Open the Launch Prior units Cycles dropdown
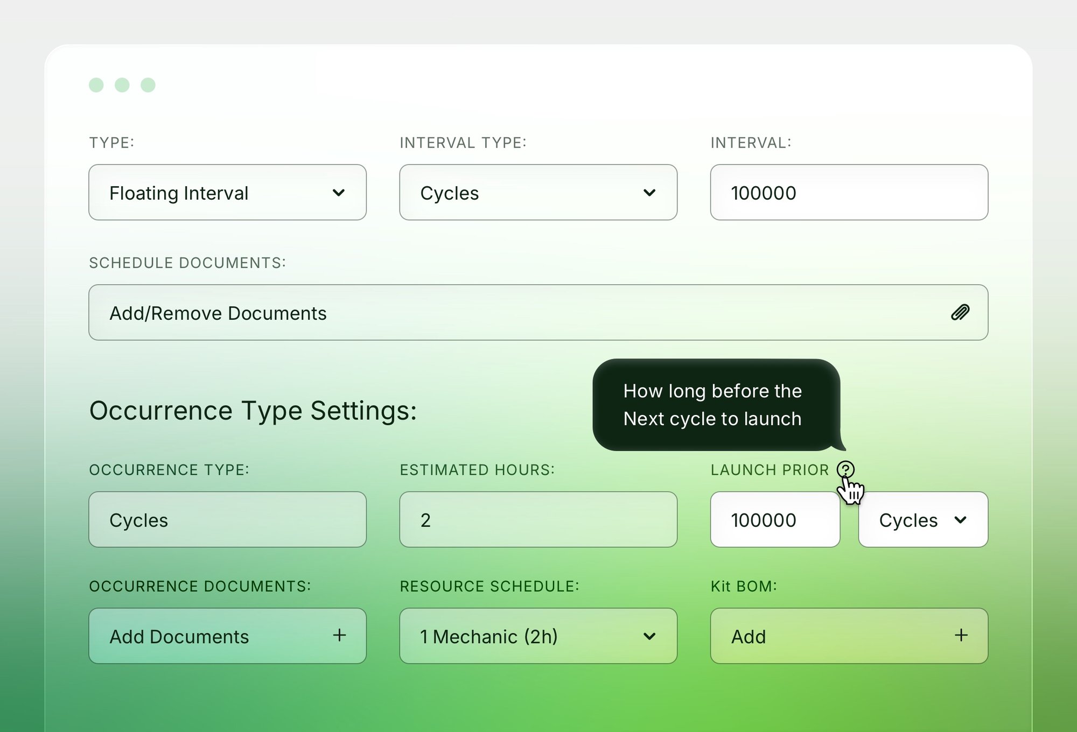The width and height of the screenshot is (1077, 732). pyautogui.click(x=923, y=519)
